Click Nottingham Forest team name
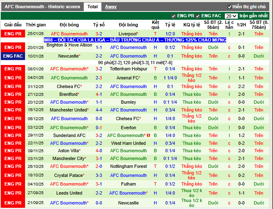This screenshot has width=273, height=209. [128, 166]
